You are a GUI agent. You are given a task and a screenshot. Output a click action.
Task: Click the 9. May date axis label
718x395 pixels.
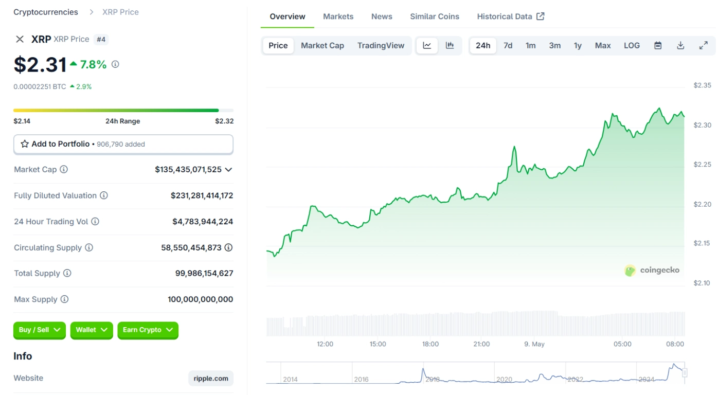tap(534, 344)
